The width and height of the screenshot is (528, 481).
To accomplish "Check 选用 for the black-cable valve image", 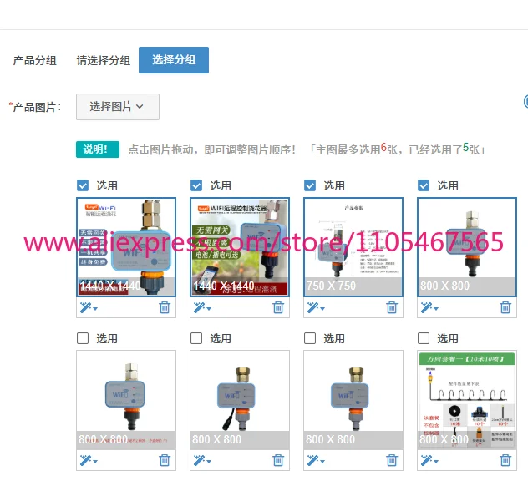I will [x=196, y=338].
